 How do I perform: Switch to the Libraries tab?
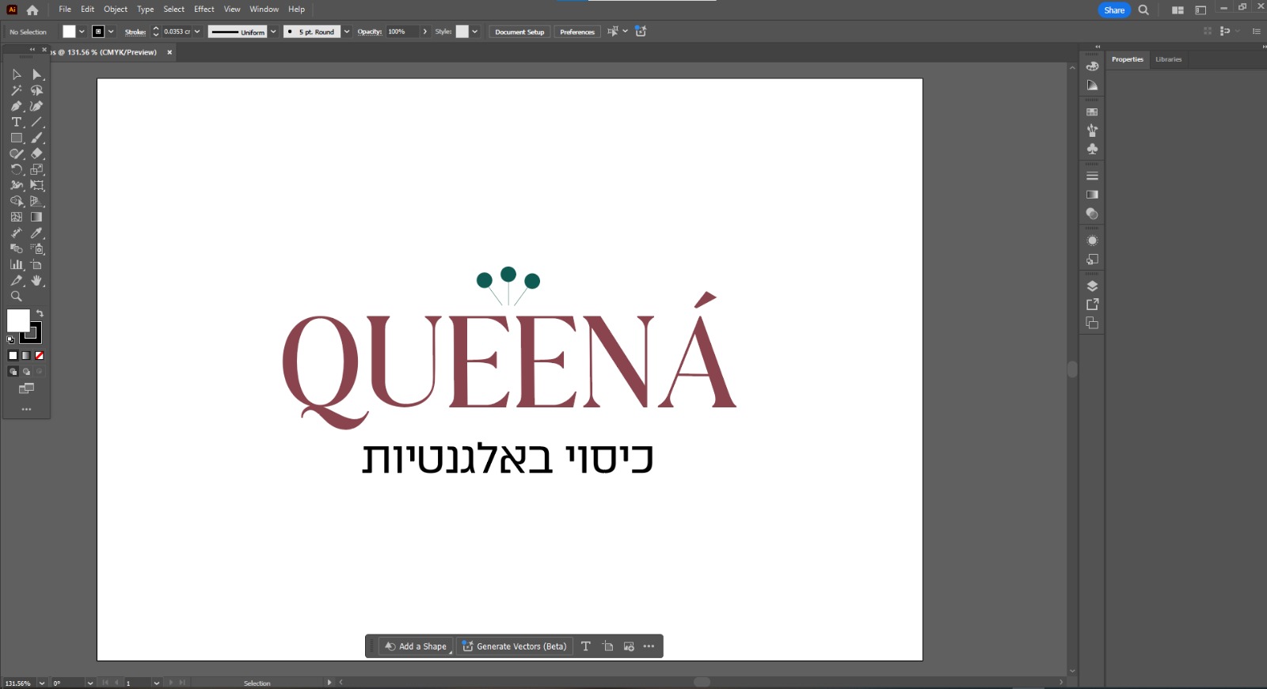coord(1168,59)
